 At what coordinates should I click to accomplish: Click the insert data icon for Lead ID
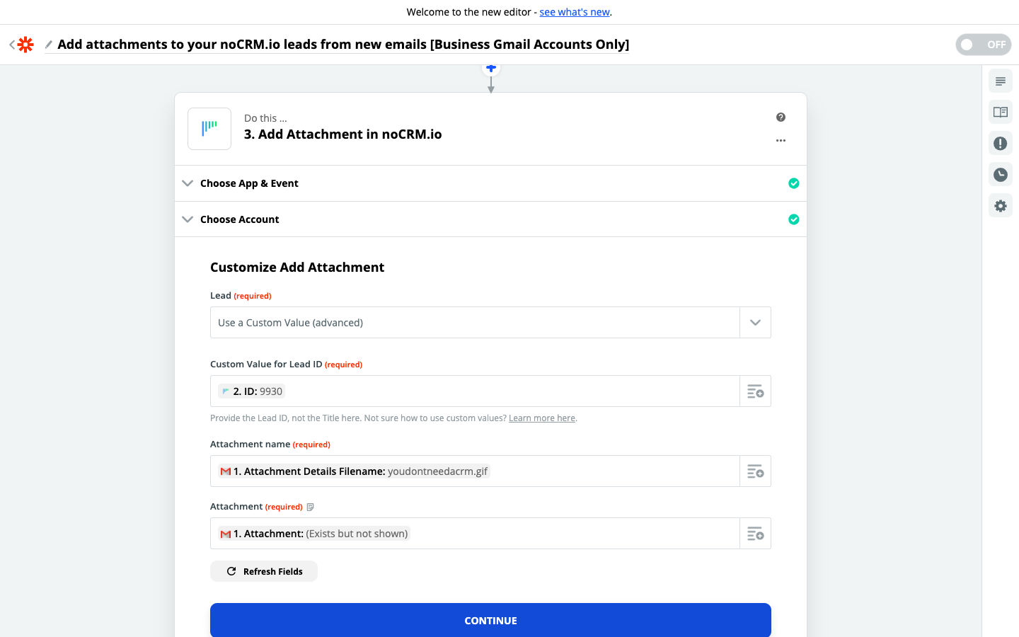[x=755, y=391]
